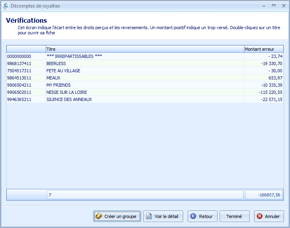
Task: Select the MY FRIENDS row
Action: 58,85
